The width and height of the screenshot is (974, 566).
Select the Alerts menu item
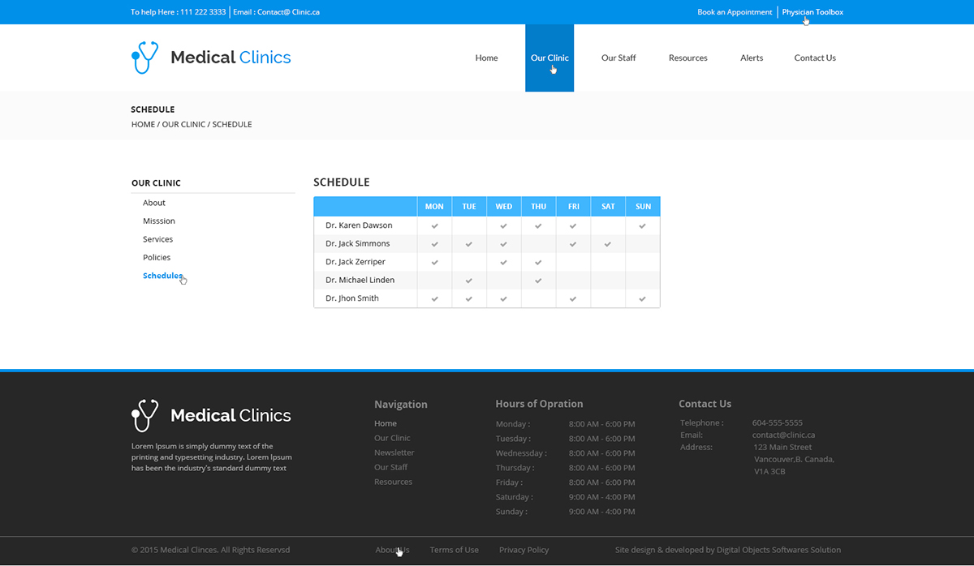pos(752,58)
